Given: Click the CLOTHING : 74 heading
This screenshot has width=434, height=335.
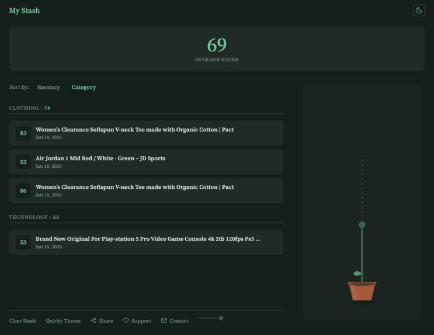Looking at the screenshot, I should click(30, 108).
